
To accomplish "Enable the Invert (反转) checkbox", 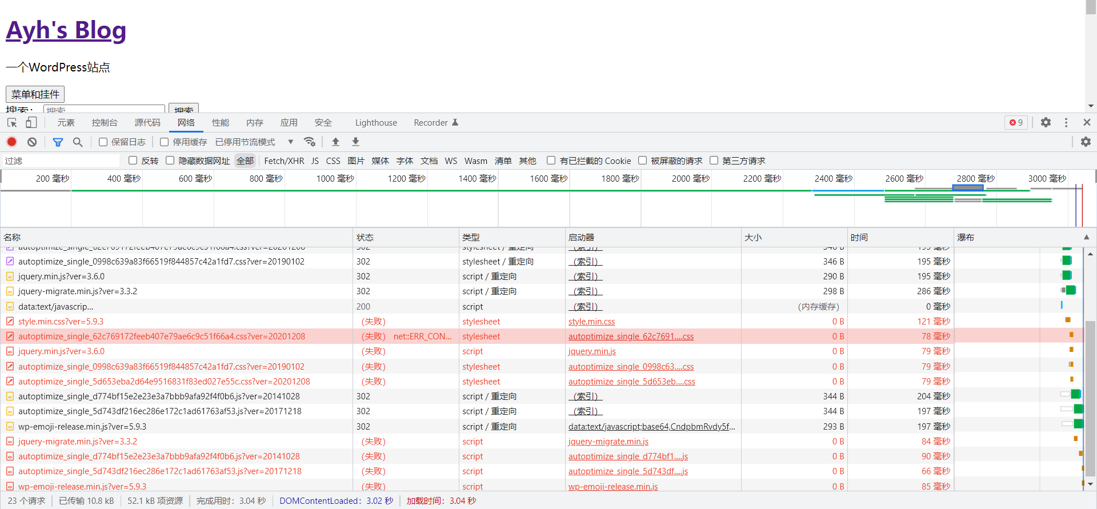I will click(x=133, y=161).
